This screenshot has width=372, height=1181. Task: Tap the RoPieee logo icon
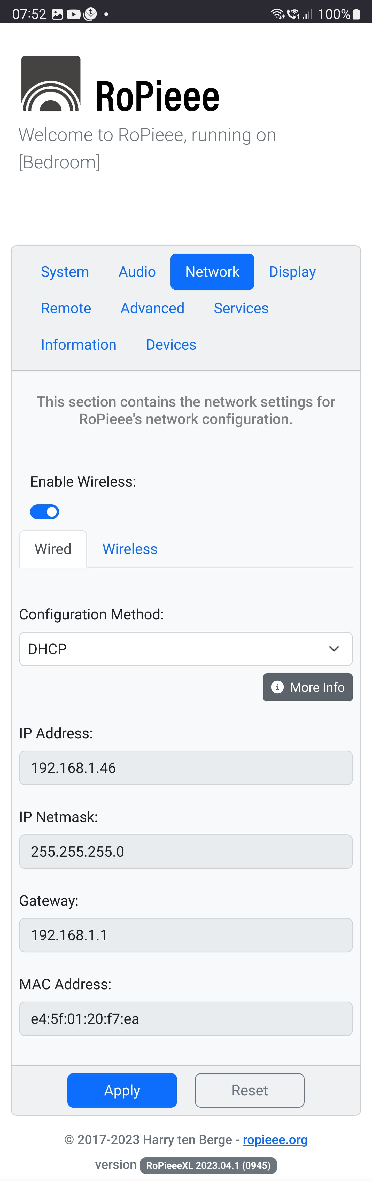(x=51, y=83)
